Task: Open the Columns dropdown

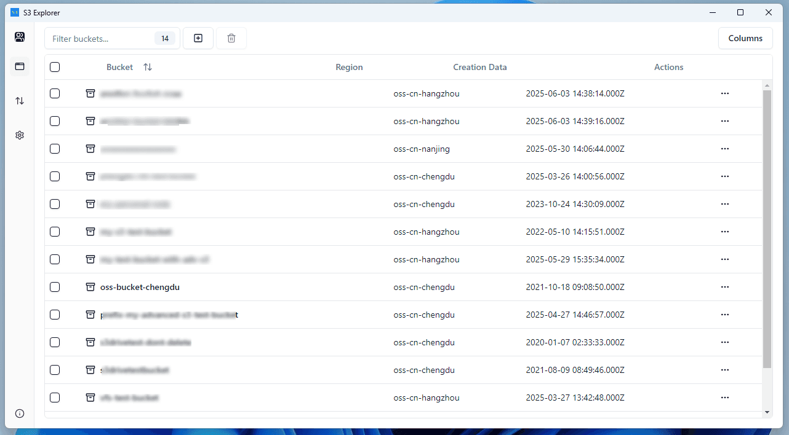Action: point(745,38)
